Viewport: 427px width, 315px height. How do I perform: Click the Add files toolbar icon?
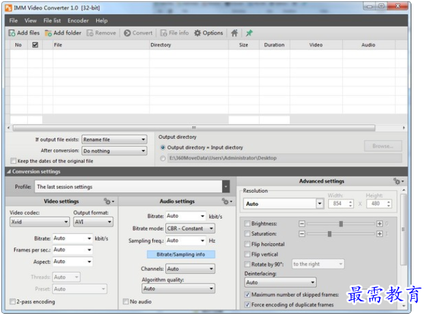pos(12,33)
